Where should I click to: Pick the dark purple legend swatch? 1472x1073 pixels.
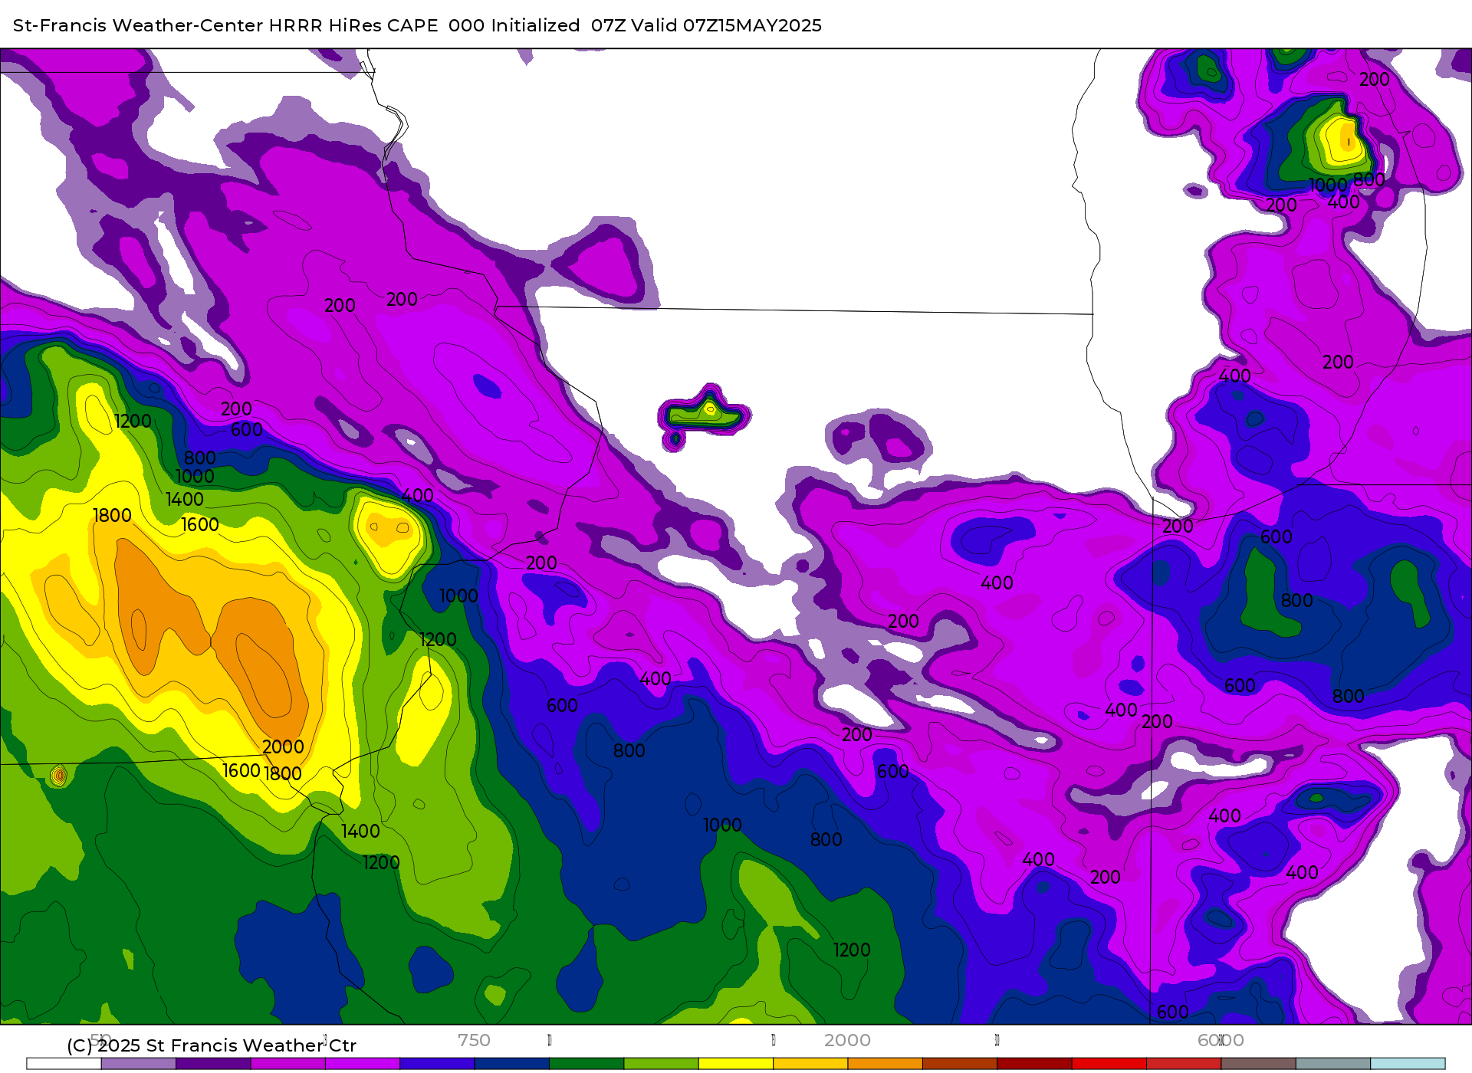(x=213, y=1064)
